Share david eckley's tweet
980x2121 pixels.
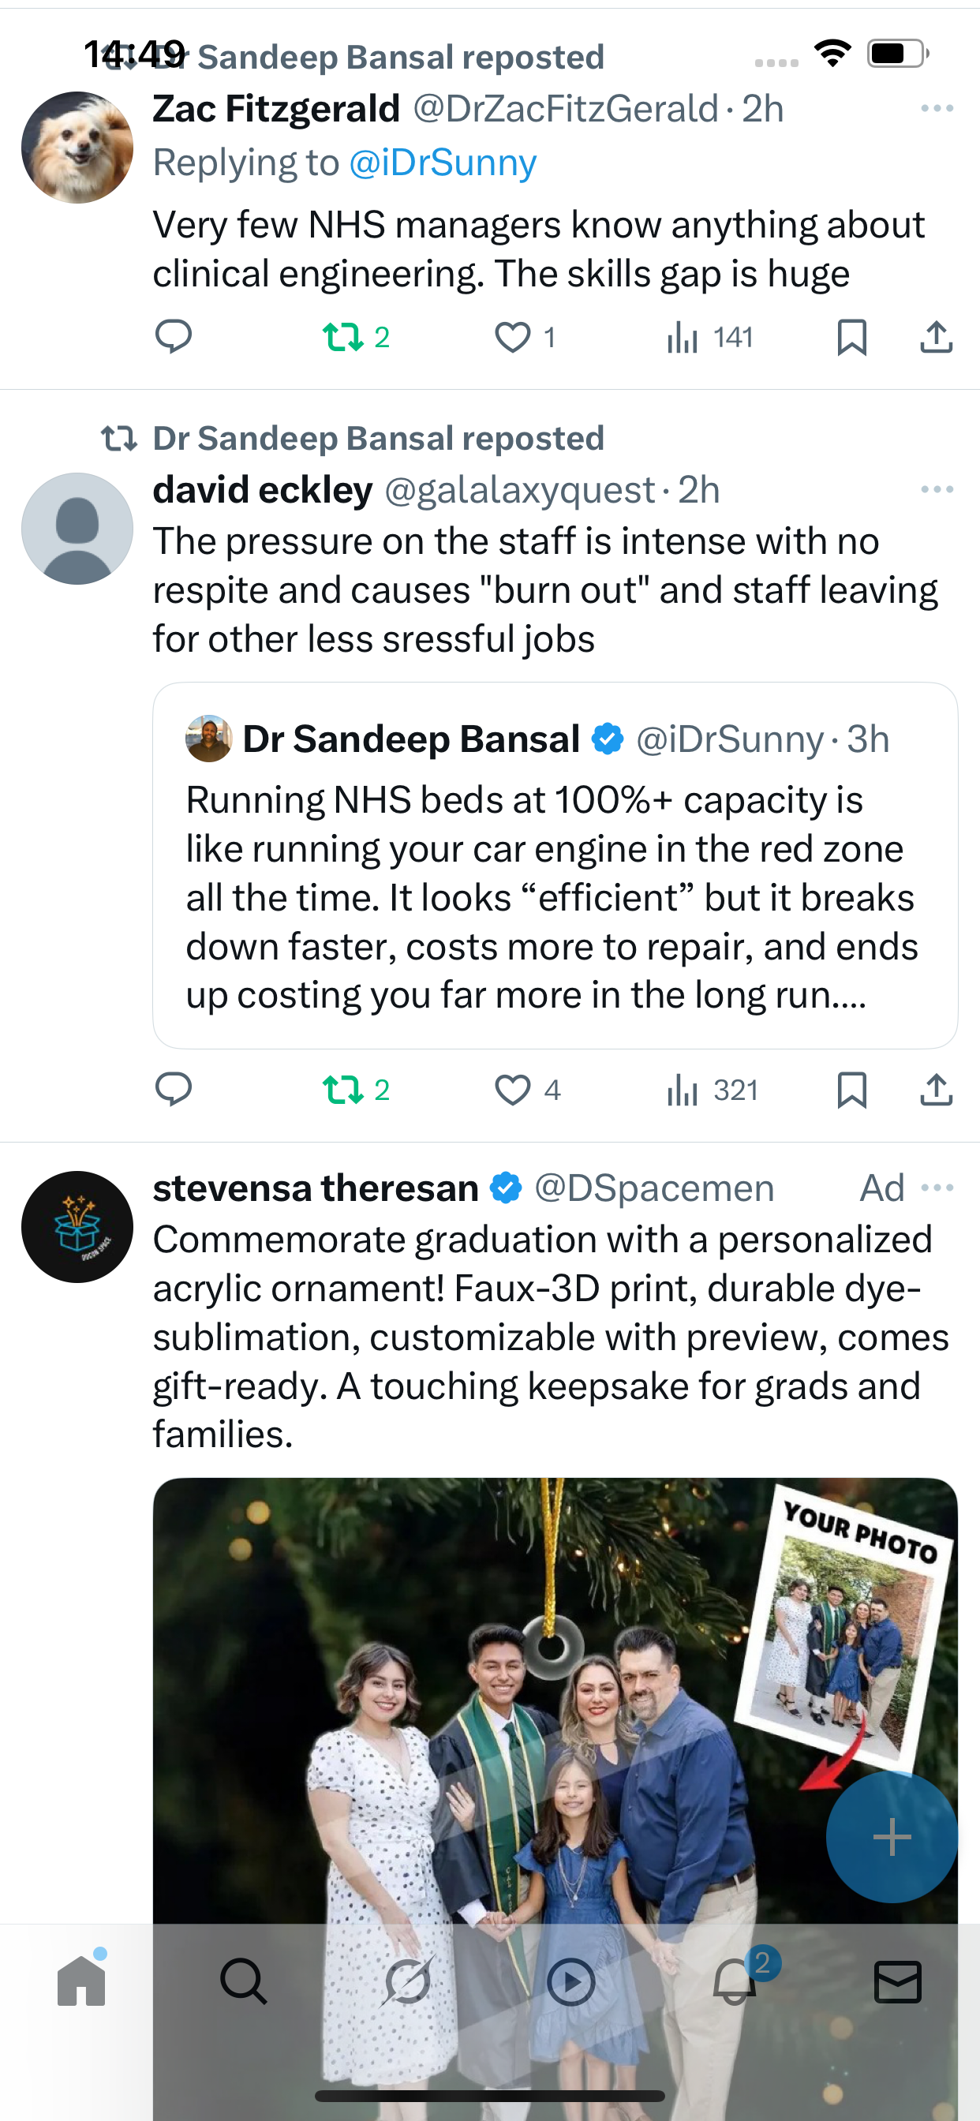click(936, 1090)
